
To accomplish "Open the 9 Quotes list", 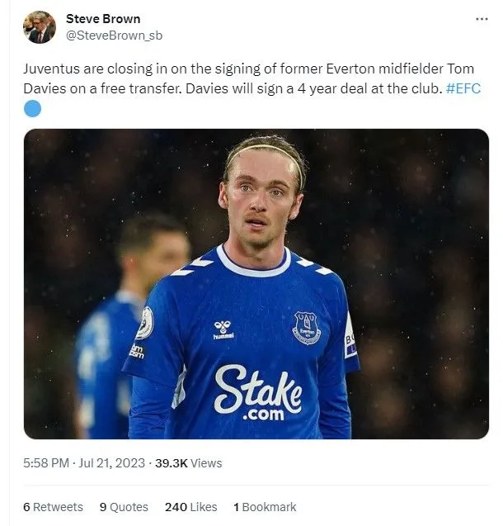I will coord(124,507).
